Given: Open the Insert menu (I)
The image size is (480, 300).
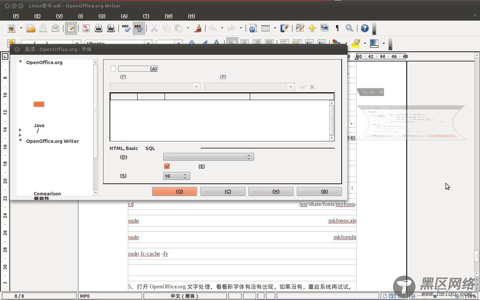Looking at the screenshot, I should click(x=81, y=16).
